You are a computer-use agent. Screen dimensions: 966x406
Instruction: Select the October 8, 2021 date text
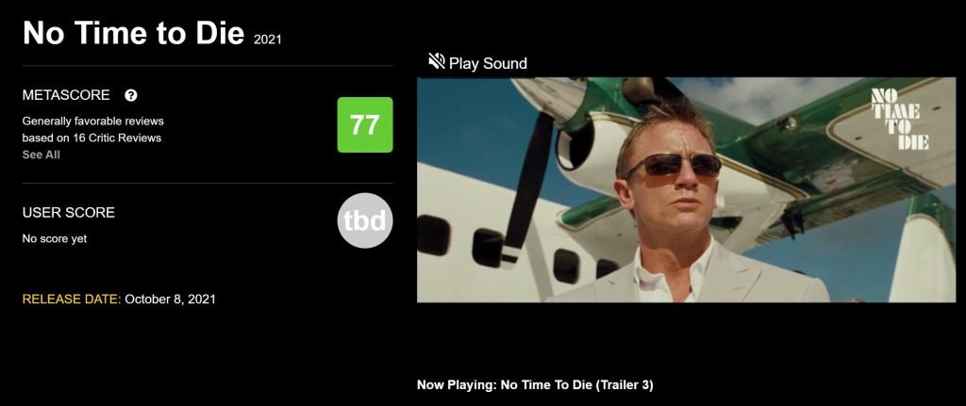point(170,299)
